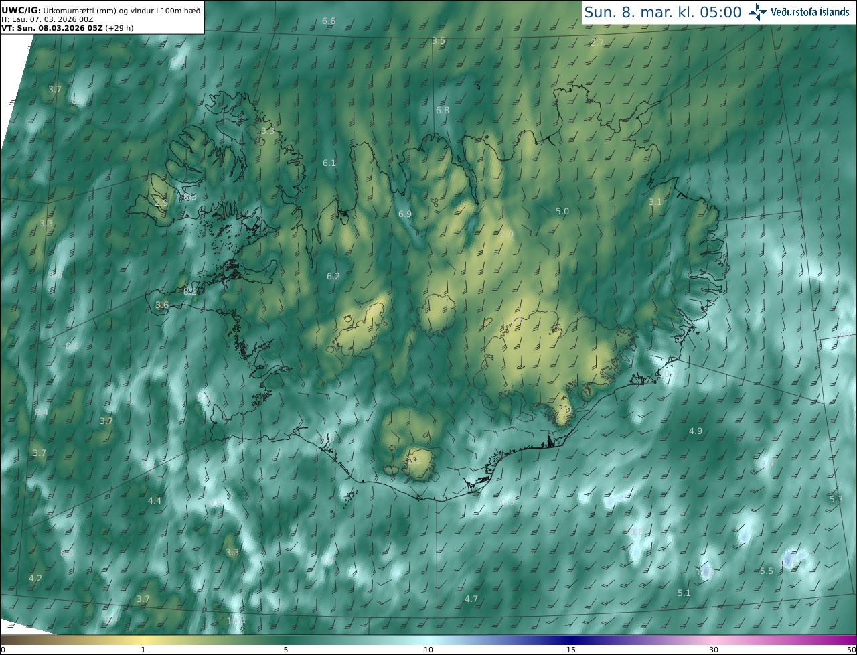Image resolution: width=857 pixels, height=655 pixels.
Task: Click the 2.7 value label
Action: 597,42
